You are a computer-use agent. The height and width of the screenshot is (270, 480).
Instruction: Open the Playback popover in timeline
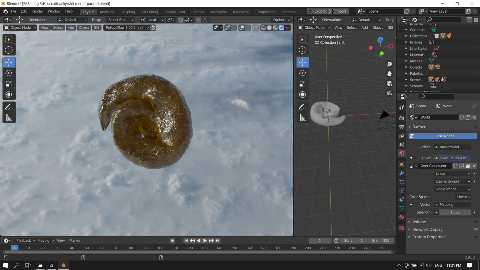25,240
